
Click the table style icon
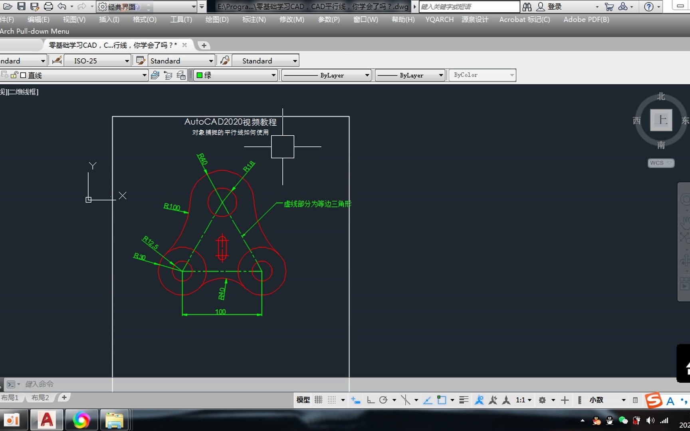click(x=141, y=61)
